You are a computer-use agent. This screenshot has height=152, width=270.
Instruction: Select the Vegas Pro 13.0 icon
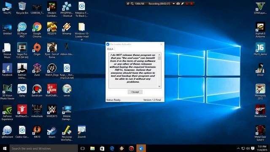pos(22,51)
